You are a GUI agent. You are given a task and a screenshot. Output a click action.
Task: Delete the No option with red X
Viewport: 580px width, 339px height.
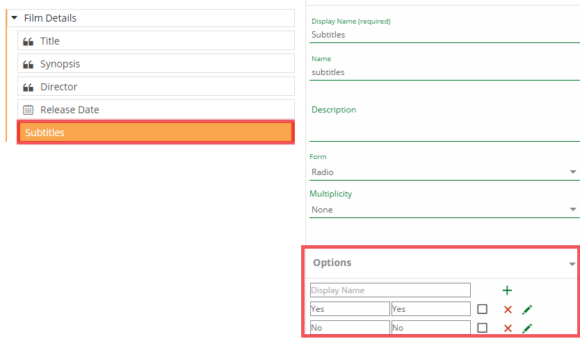pyautogui.click(x=508, y=328)
